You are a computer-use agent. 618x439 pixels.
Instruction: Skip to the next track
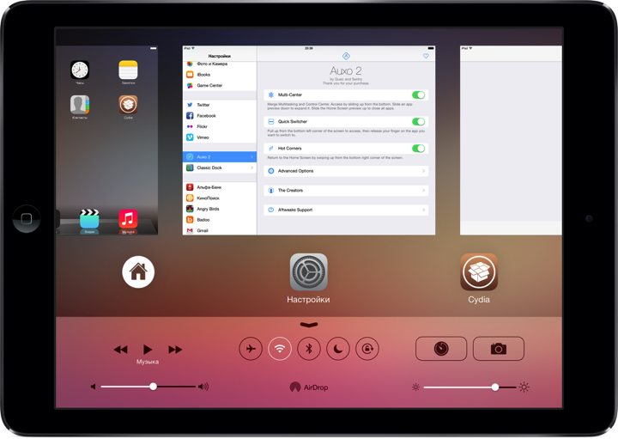click(175, 350)
